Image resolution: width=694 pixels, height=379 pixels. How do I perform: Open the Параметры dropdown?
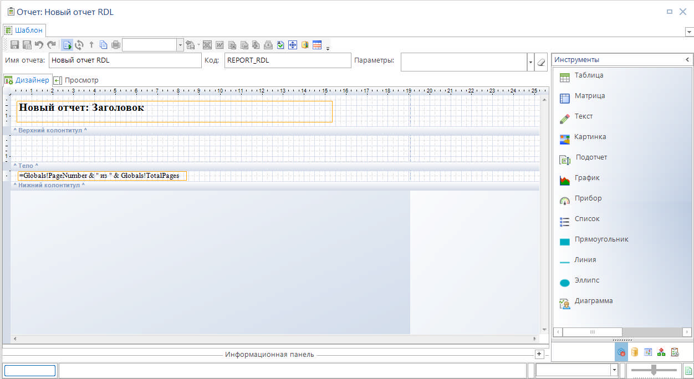530,62
